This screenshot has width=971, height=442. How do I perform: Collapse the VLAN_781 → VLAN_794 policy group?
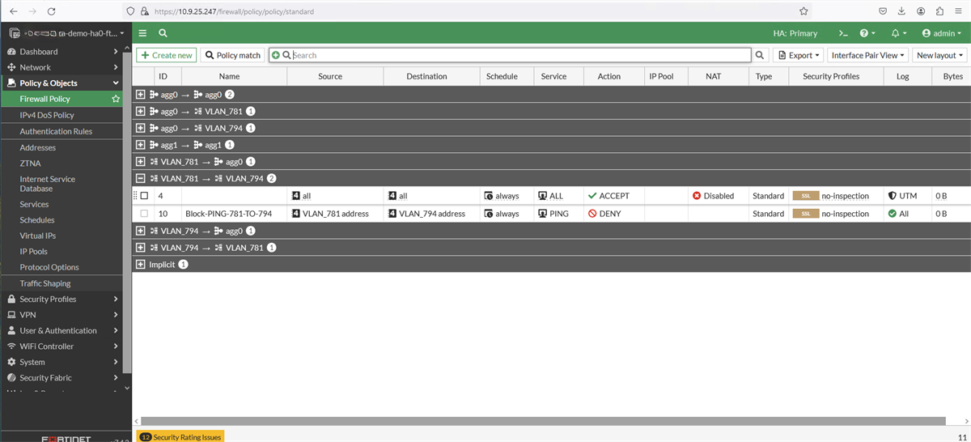pyautogui.click(x=141, y=178)
